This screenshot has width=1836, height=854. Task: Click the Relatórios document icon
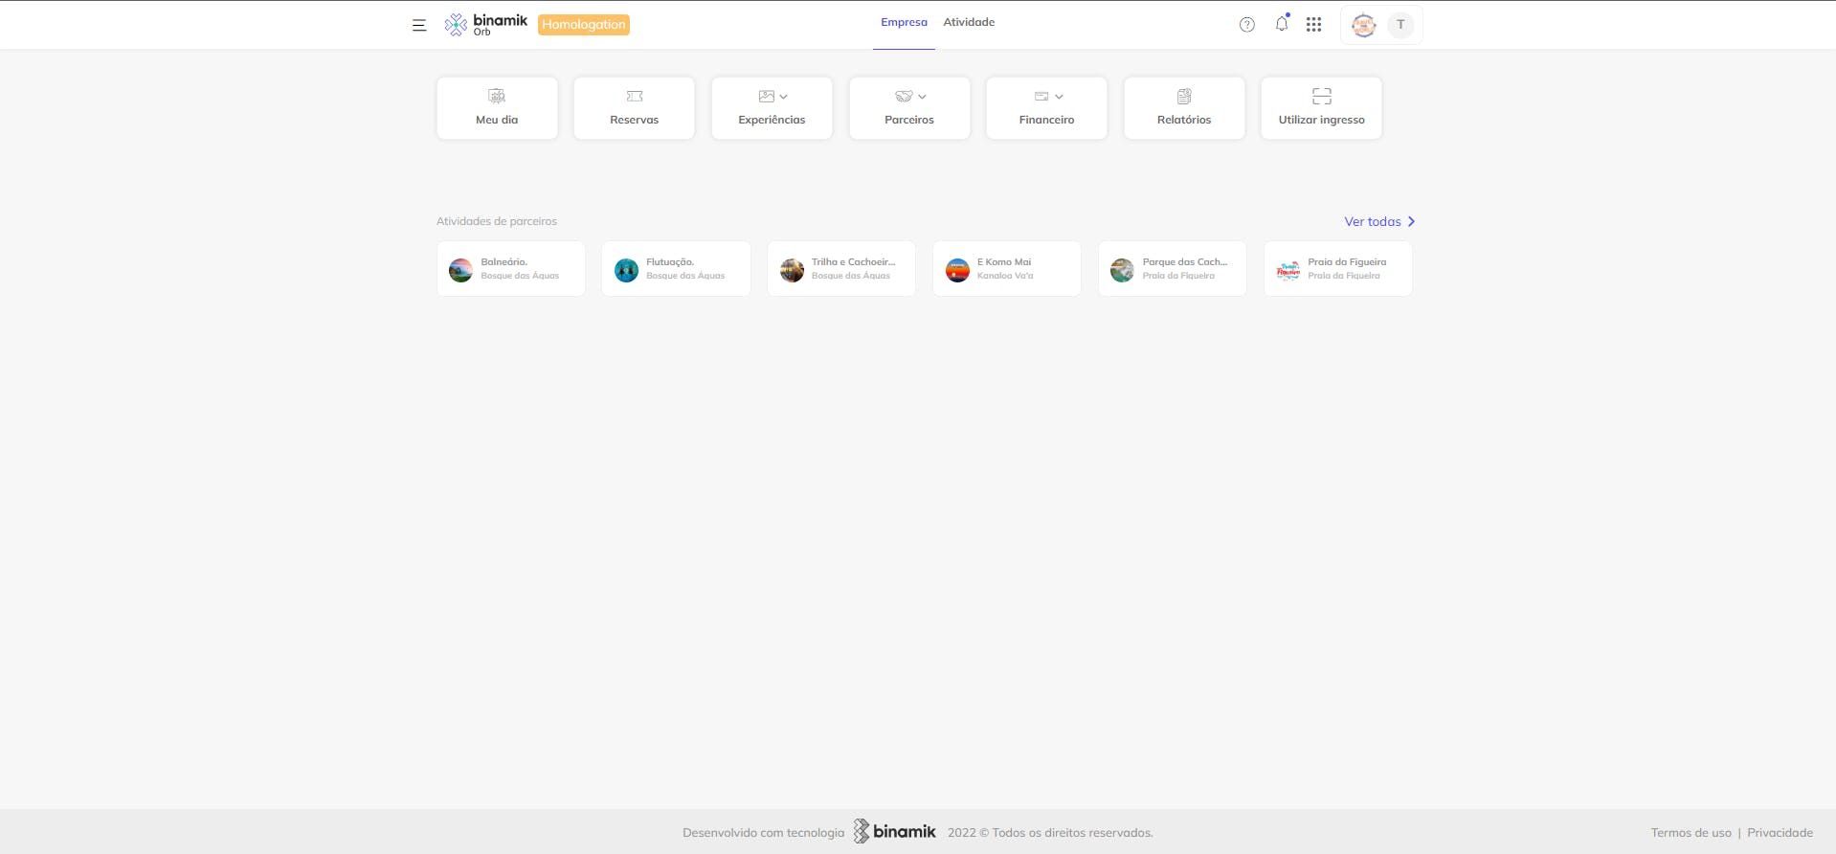[1184, 96]
